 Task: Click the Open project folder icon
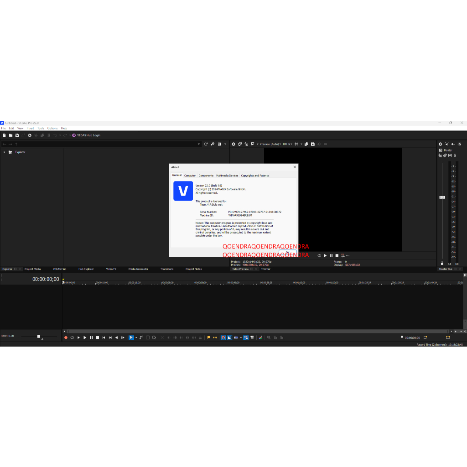pyautogui.click(x=10, y=135)
